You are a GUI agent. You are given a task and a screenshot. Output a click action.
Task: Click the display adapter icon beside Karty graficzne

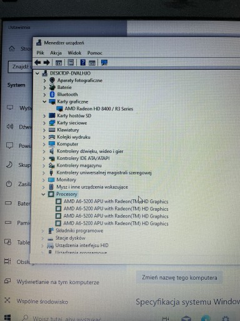(x=52, y=102)
